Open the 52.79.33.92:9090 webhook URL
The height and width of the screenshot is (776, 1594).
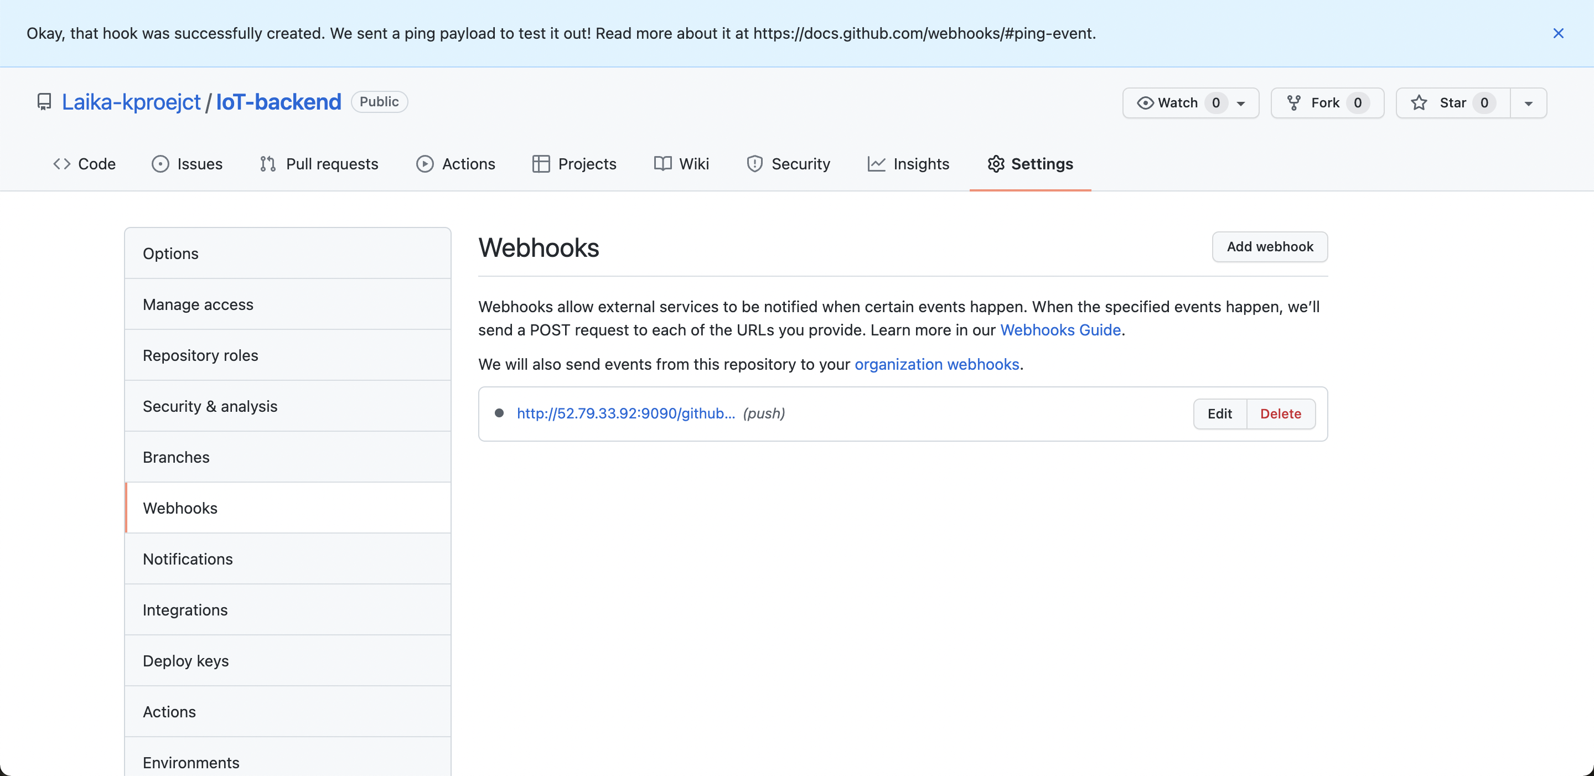pos(625,413)
